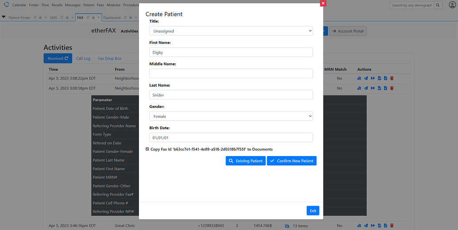Click download file icon in 3:08:58pm row
The width and height of the screenshot is (458, 230).
385,88
